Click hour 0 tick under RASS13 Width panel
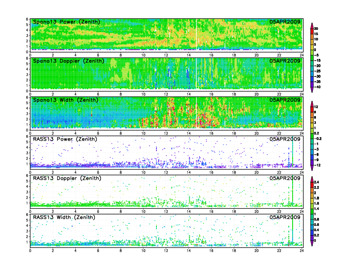Screen dimensions: 348x269 tap(30, 251)
